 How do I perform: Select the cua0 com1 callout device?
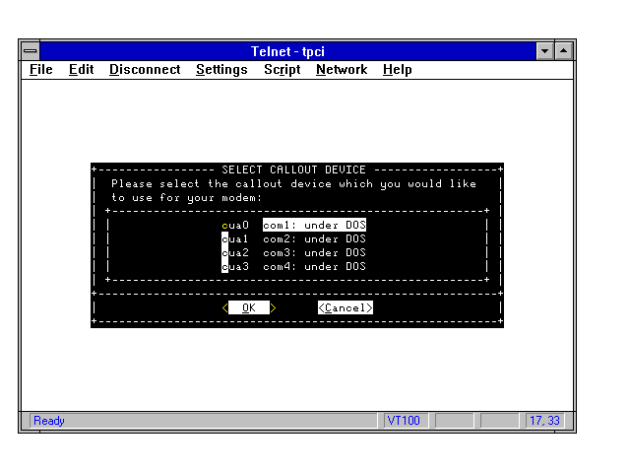point(295,225)
